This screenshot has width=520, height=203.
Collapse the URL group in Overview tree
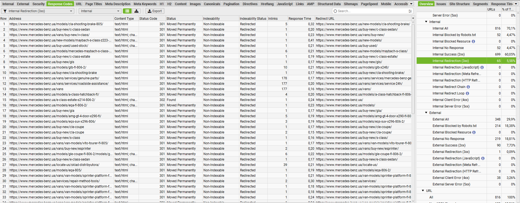click(423, 191)
